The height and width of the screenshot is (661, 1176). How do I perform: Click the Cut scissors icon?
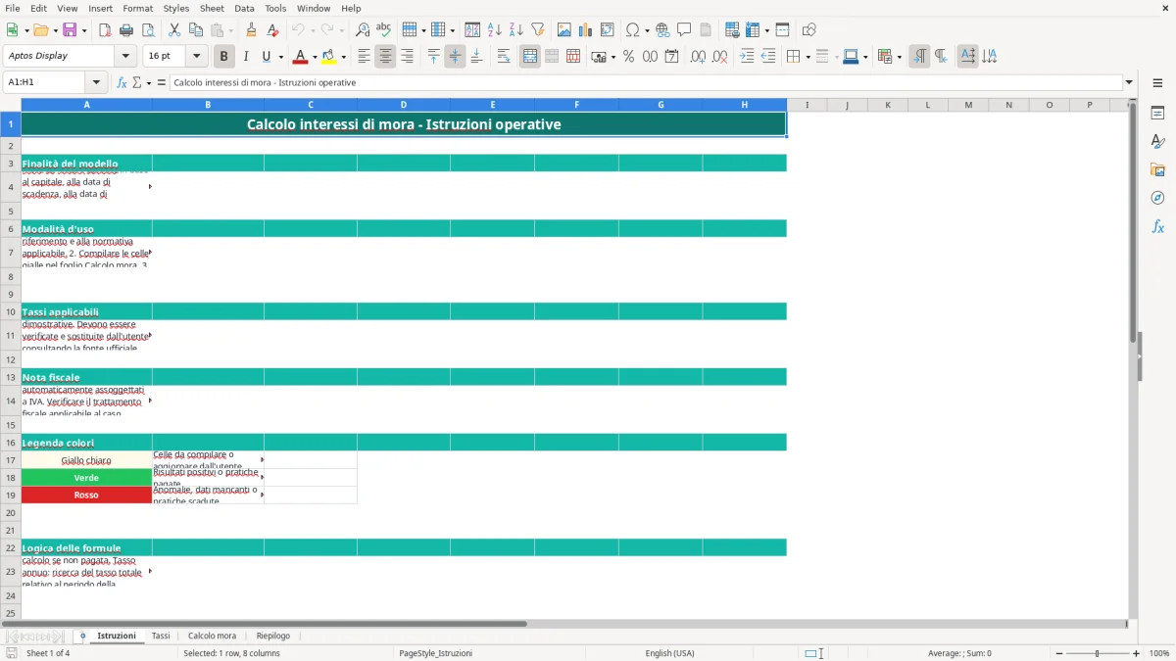point(174,30)
